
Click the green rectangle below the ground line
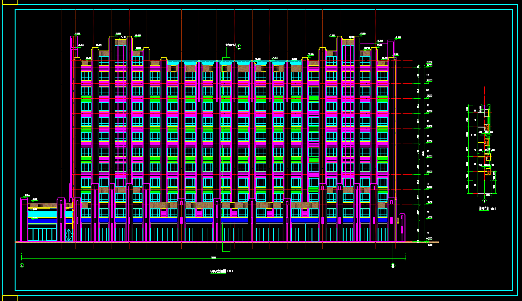tap(226, 247)
